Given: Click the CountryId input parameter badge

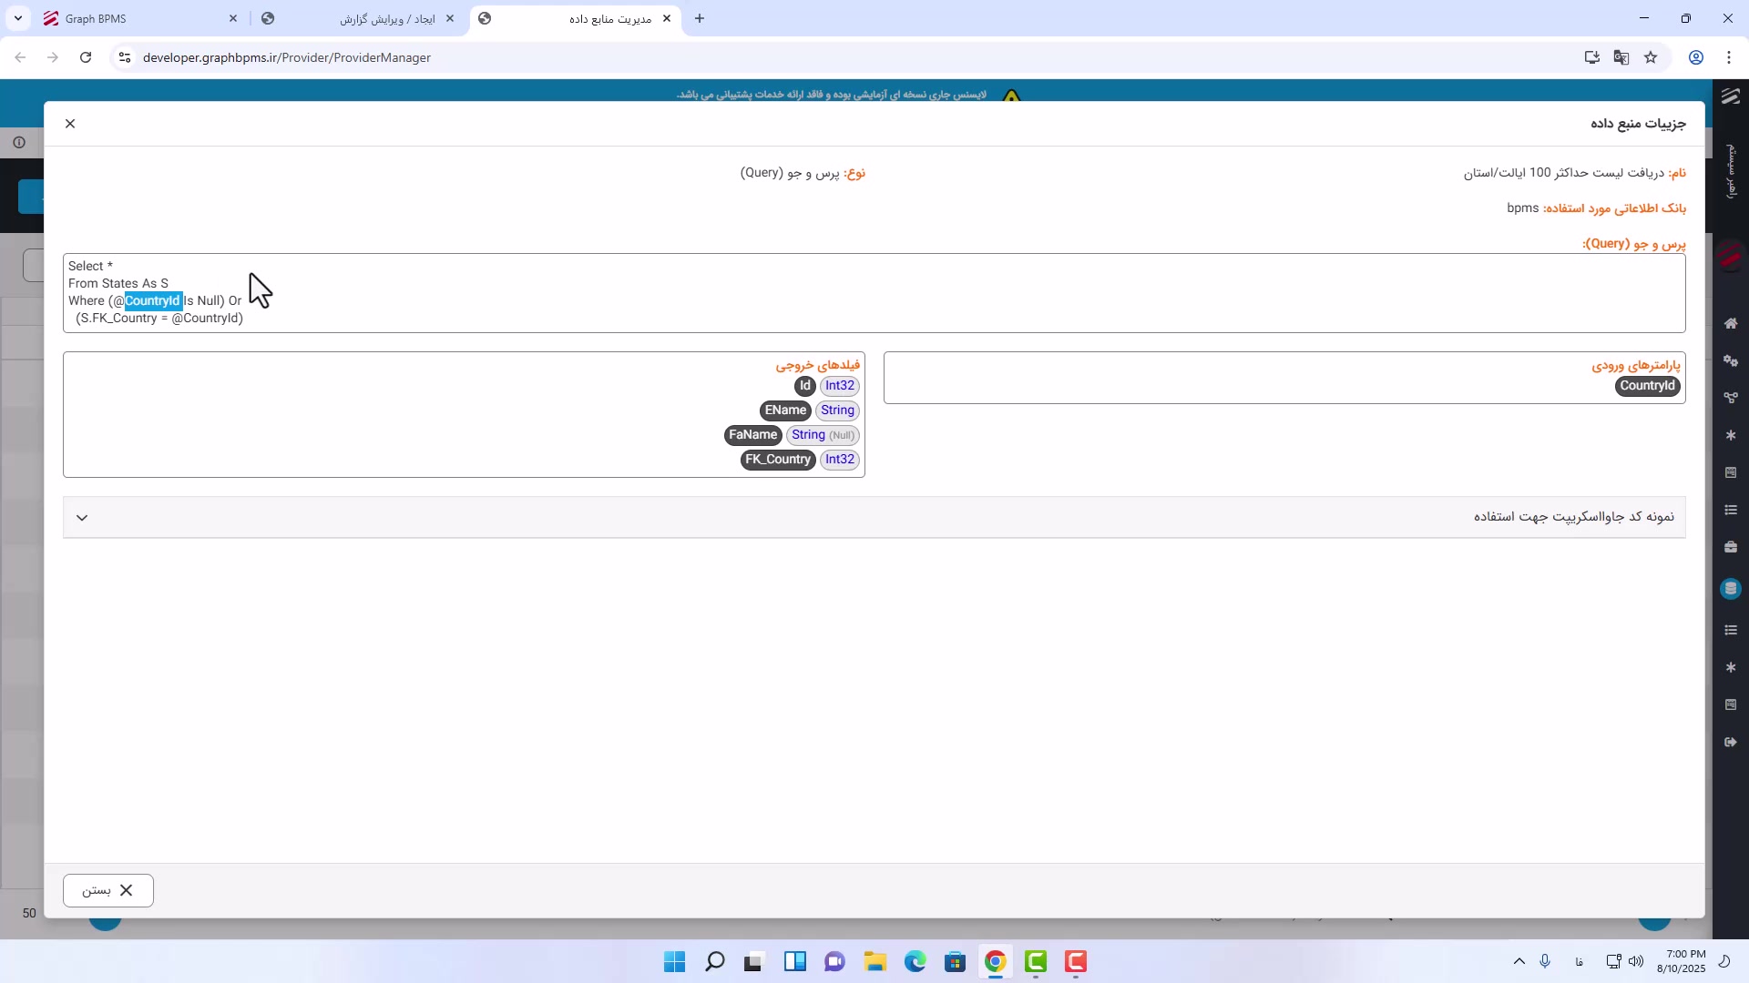Looking at the screenshot, I should coord(1647,386).
